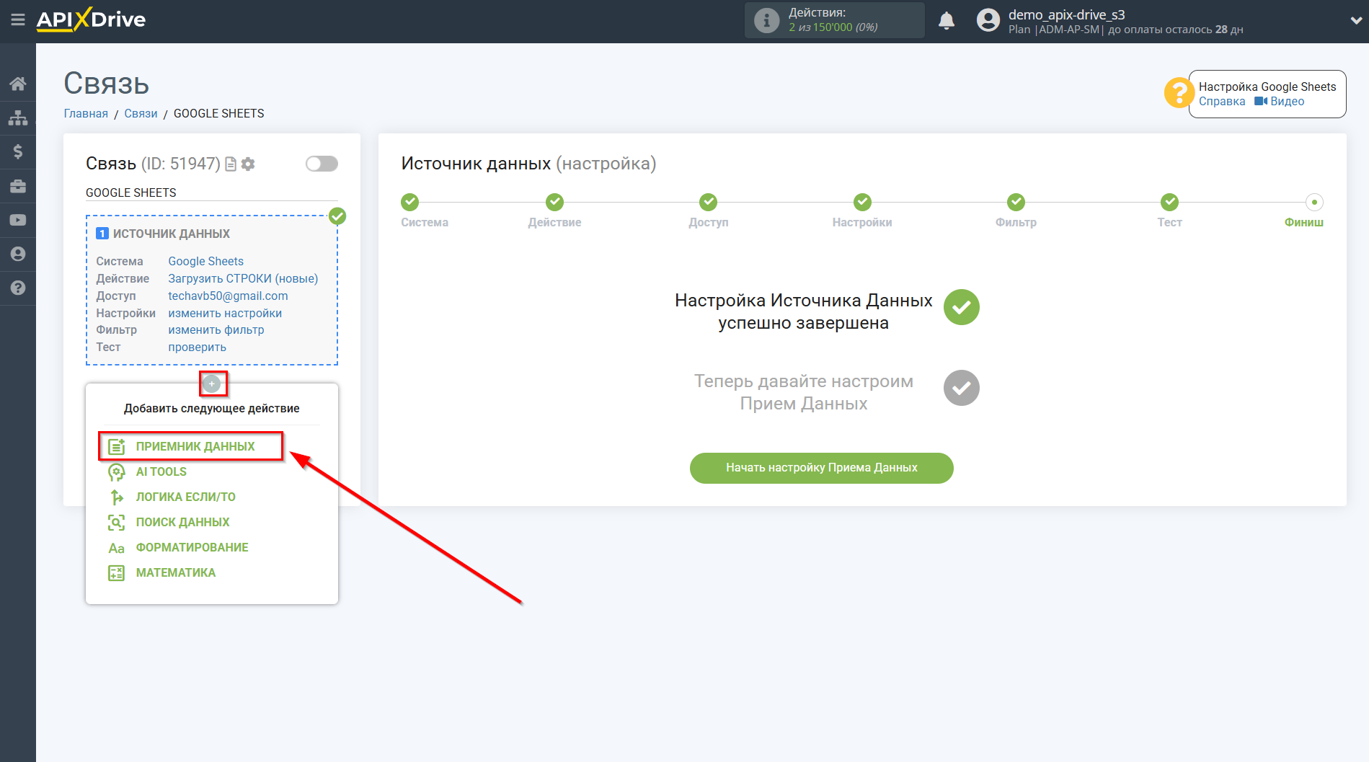Click the Тест step checkmark

pos(1169,202)
